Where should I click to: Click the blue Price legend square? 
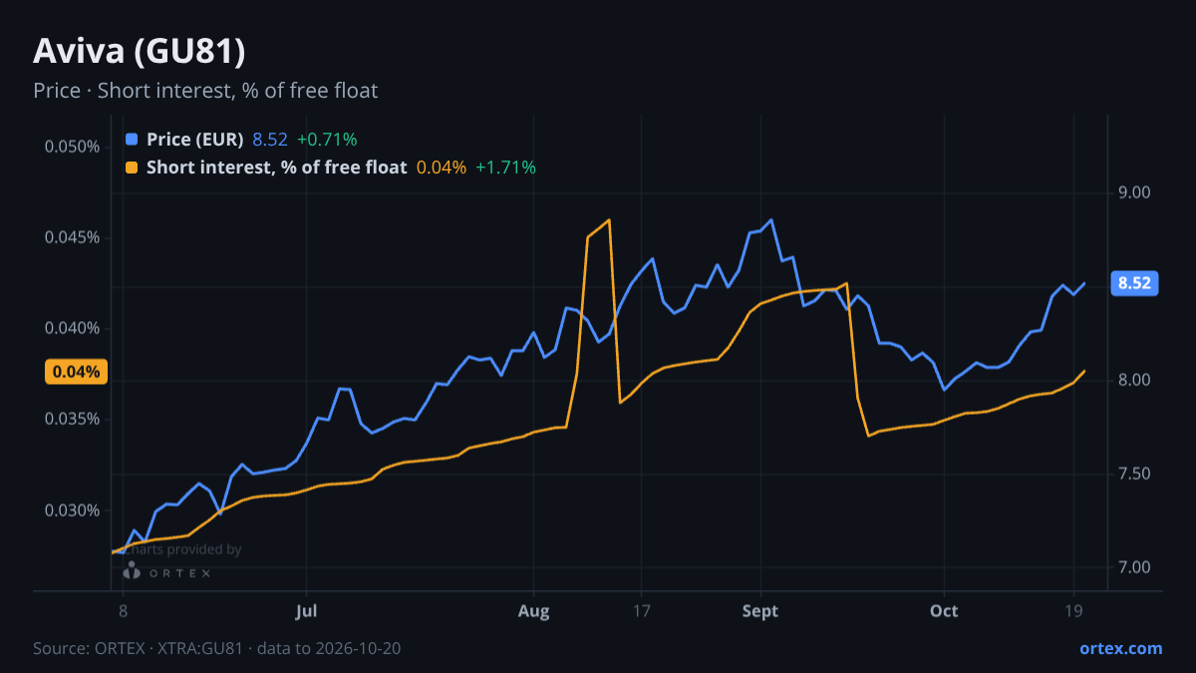(x=132, y=140)
